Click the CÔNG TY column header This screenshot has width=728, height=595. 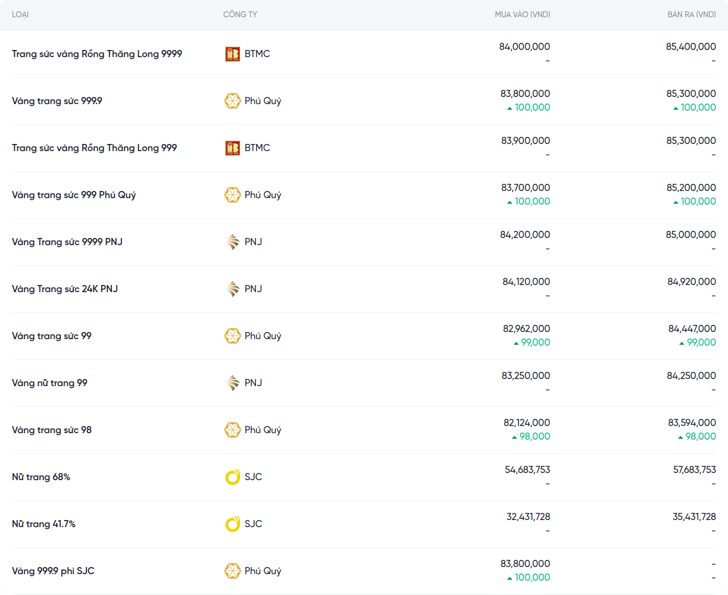[x=240, y=14]
